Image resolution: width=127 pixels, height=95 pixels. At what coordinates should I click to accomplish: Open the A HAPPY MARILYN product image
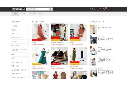(59, 32)
